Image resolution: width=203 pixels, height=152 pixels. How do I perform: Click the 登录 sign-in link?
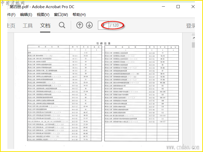tap(191, 26)
